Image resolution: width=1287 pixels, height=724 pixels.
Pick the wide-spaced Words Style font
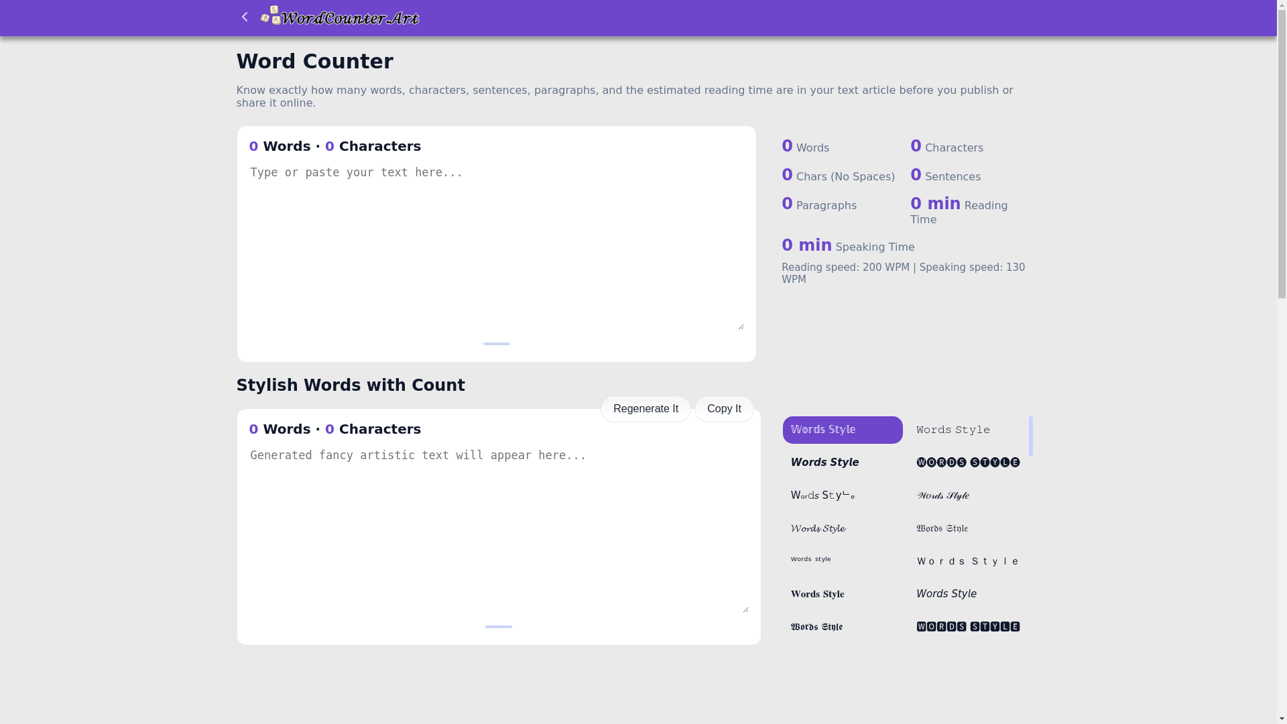point(969,561)
